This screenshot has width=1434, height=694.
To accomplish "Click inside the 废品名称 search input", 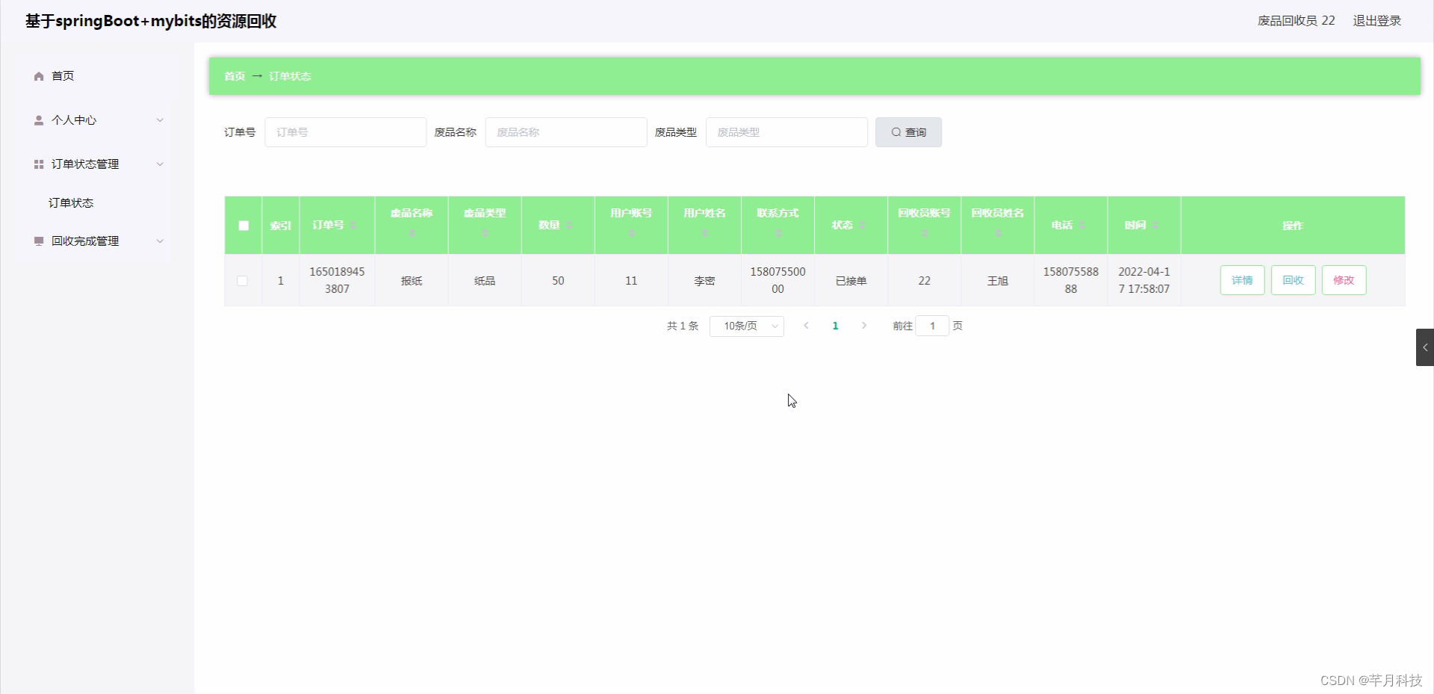I will coord(565,131).
